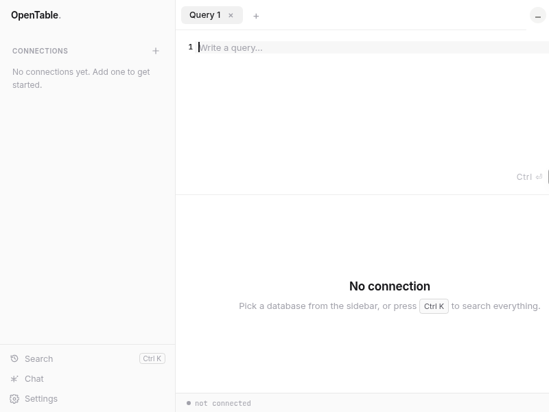
Task: Click the Ctrl K key badge in empty state
Action: click(434, 306)
